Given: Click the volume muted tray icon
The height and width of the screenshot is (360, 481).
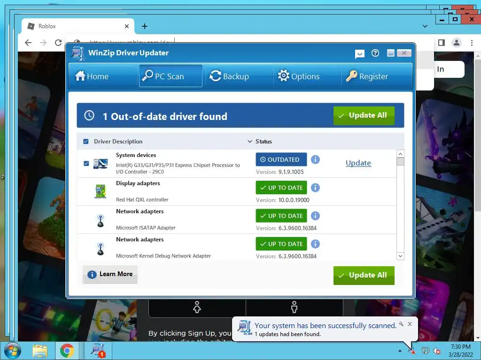Looking at the screenshot, I should coord(436,351).
